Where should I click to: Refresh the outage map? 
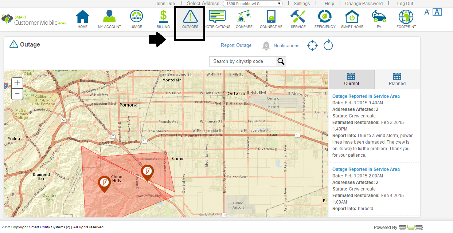(328, 45)
